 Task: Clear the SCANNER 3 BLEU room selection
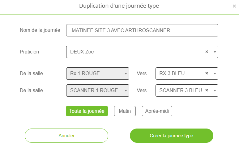(207, 90)
